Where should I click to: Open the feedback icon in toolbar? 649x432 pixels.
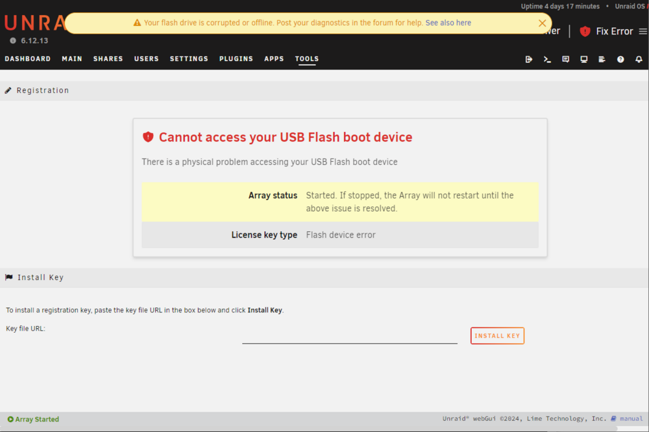point(565,59)
